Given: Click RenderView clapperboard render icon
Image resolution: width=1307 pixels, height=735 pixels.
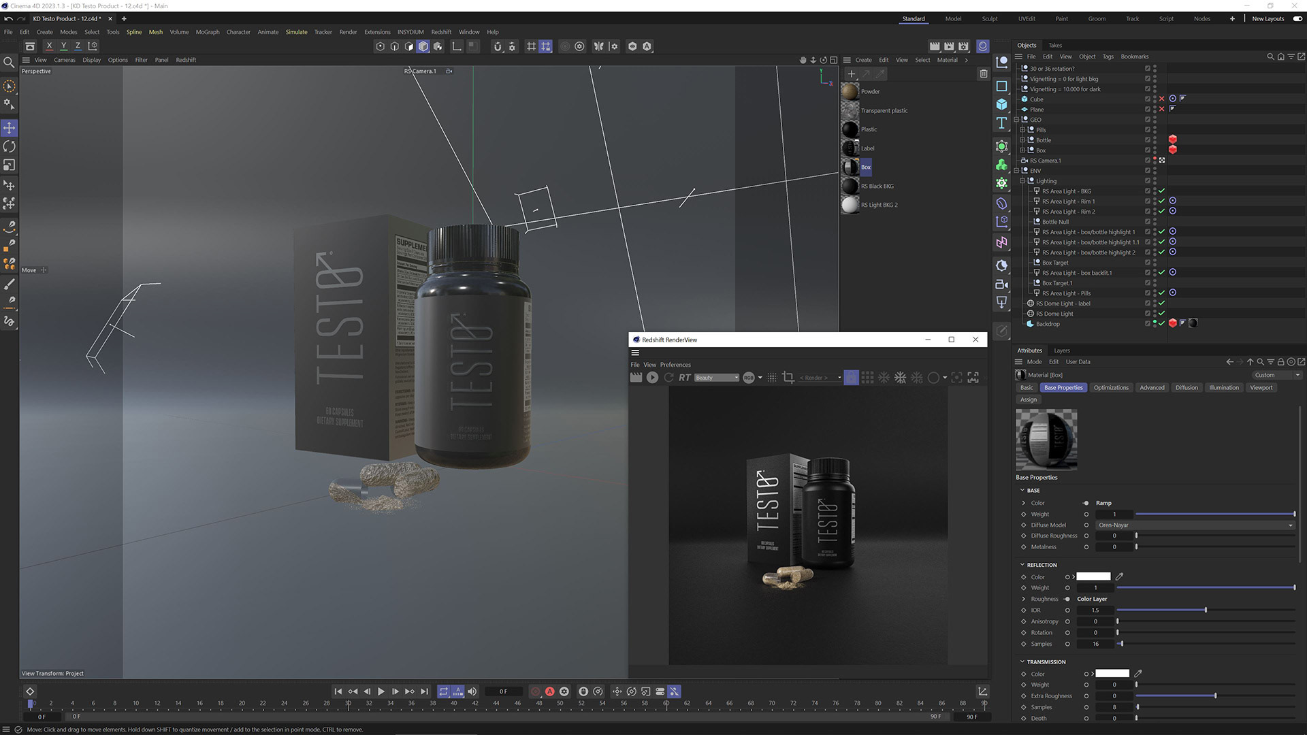Looking at the screenshot, I should [636, 378].
